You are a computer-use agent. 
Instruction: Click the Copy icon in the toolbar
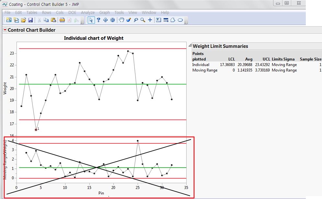pyautogui.click(x=46, y=20)
